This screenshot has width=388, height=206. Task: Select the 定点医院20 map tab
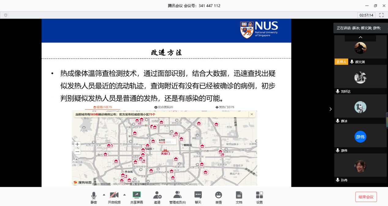(x=164, y=107)
